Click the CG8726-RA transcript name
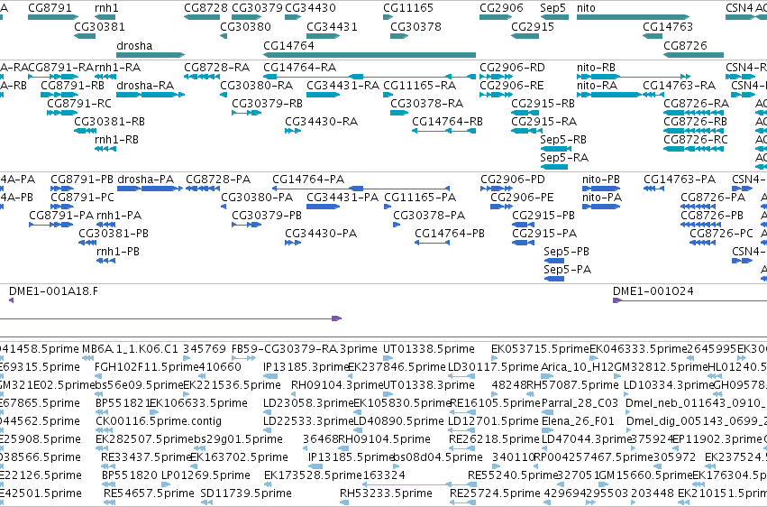This screenshot has width=767, height=507. 696,103
